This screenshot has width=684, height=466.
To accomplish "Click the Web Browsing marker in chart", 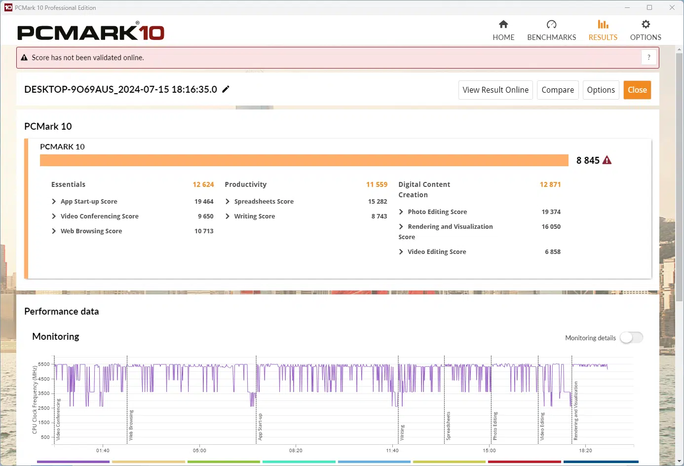I will 131,425.
